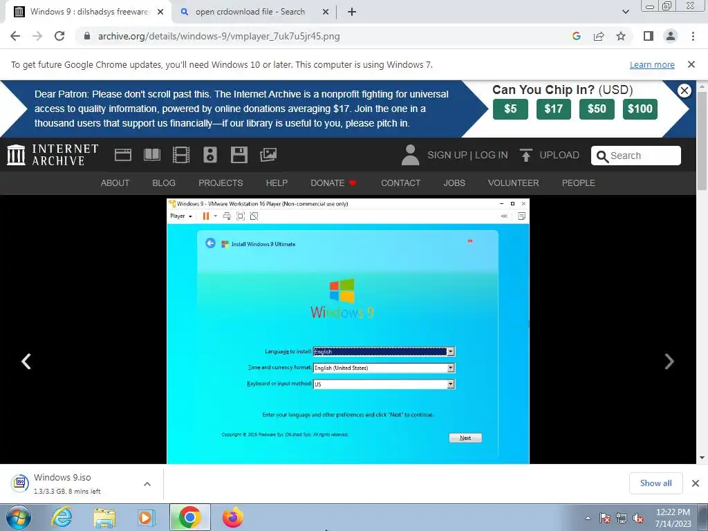Expand Windows 9.iso download options chevron
Viewport: 708px width, 531px height.
147,483
